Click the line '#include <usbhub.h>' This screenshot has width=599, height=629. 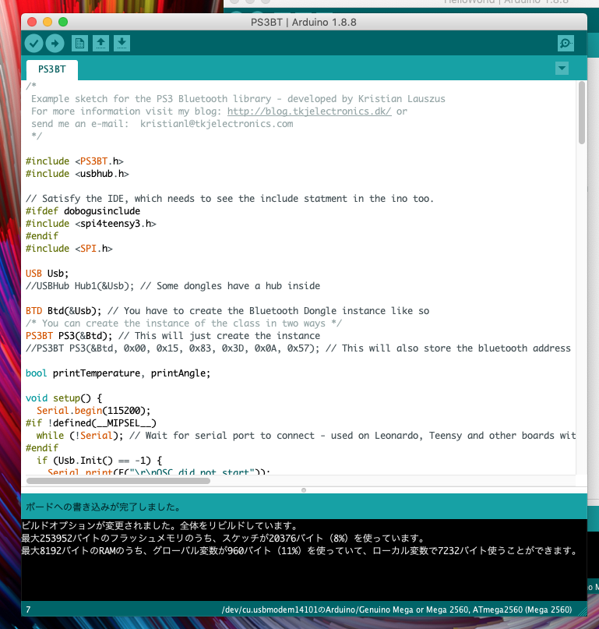coord(77,174)
